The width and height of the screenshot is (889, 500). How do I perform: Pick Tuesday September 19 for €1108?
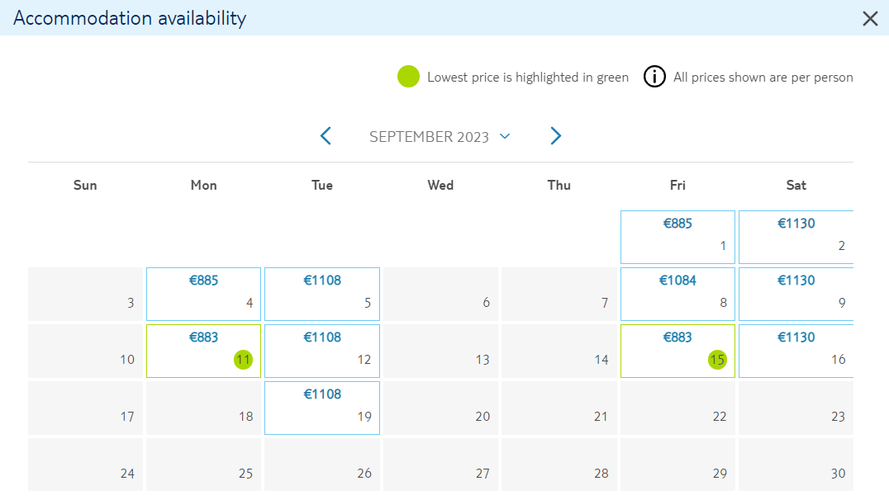click(x=322, y=408)
